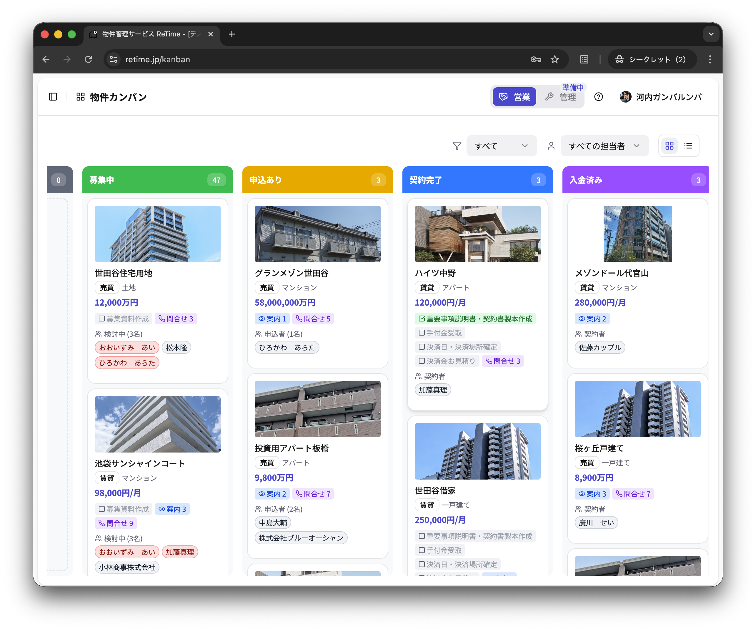Click the help question mark icon
756x630 pixels.
(x=598, y=97)
